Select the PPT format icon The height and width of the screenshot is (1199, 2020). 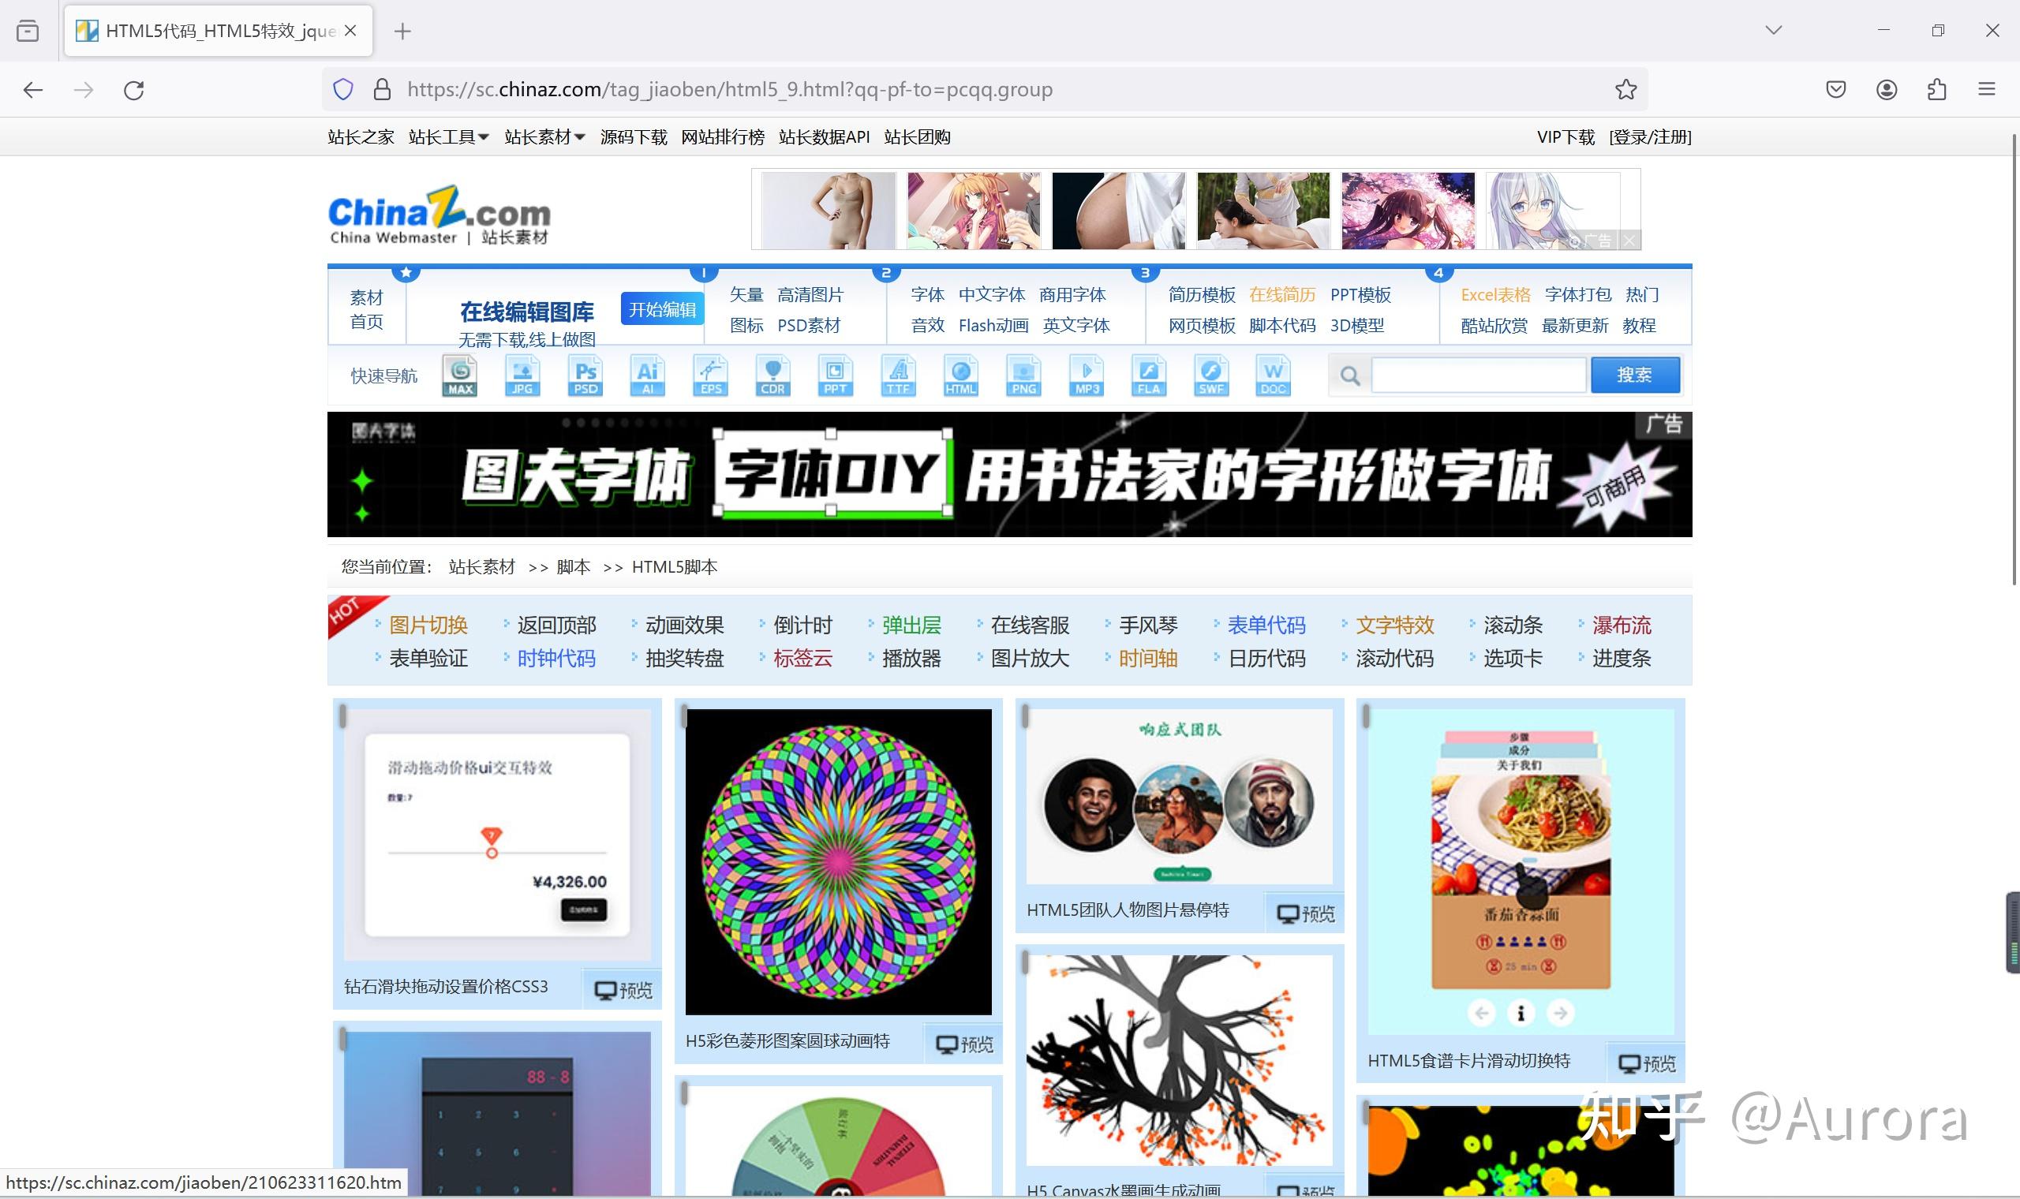coord(835,374)
